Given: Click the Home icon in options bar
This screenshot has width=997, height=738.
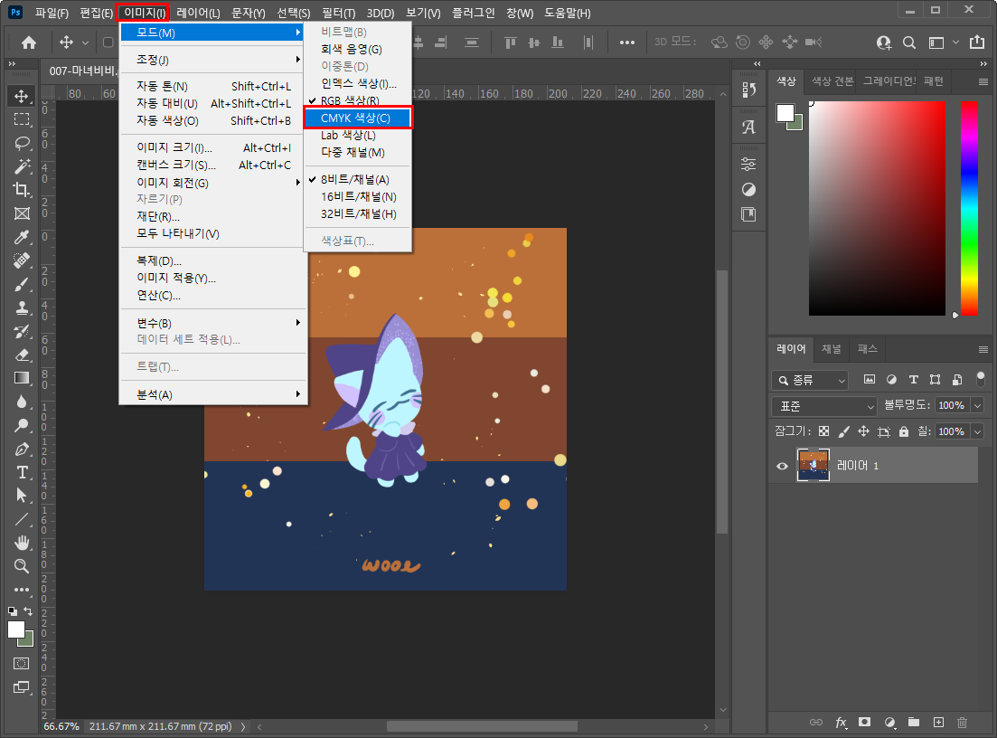Looking at the screenshot, I should point(29,43).
